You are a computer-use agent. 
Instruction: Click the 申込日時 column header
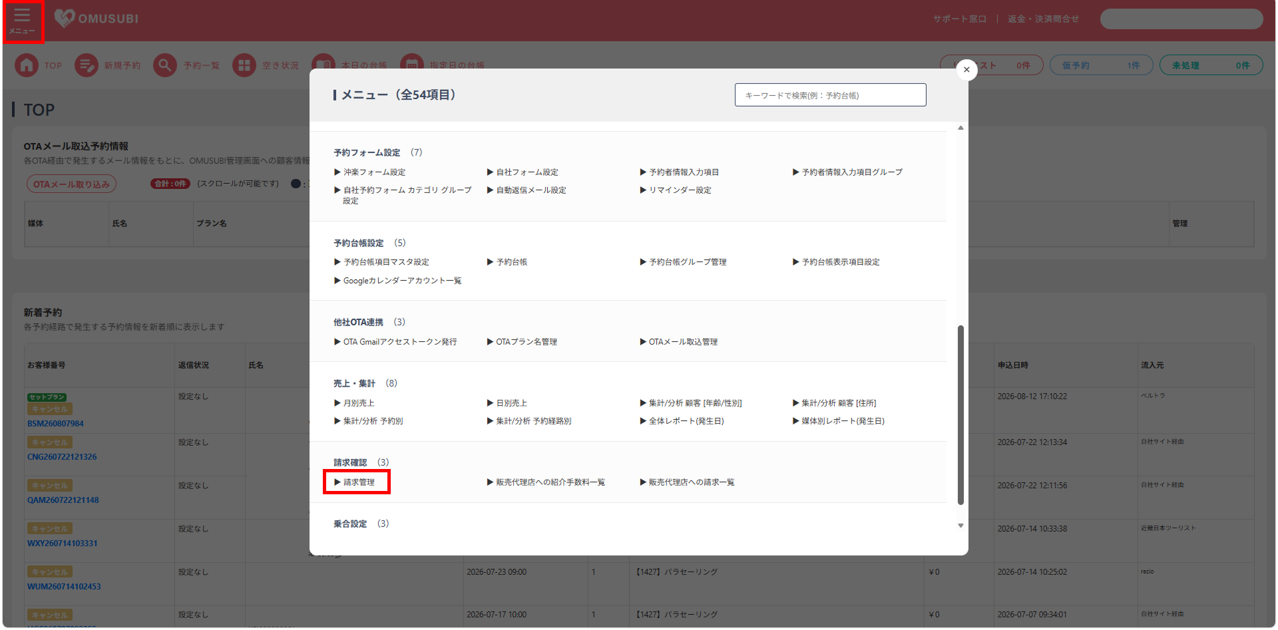[x=1013, y=365]
